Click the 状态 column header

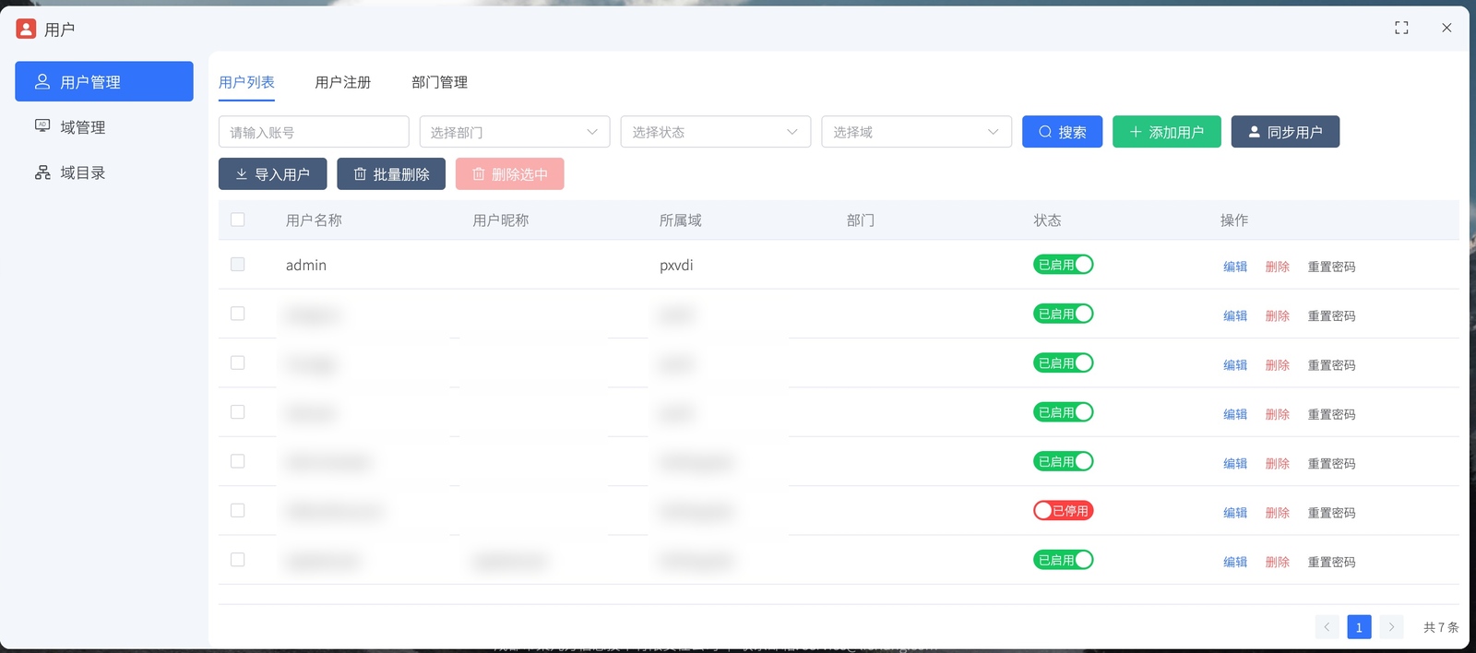click(x=1047, y=220)
